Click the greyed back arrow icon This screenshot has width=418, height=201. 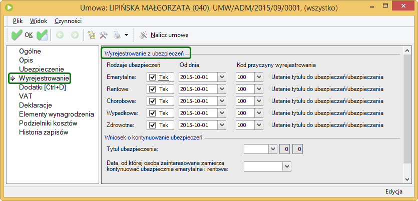(60, 35)
